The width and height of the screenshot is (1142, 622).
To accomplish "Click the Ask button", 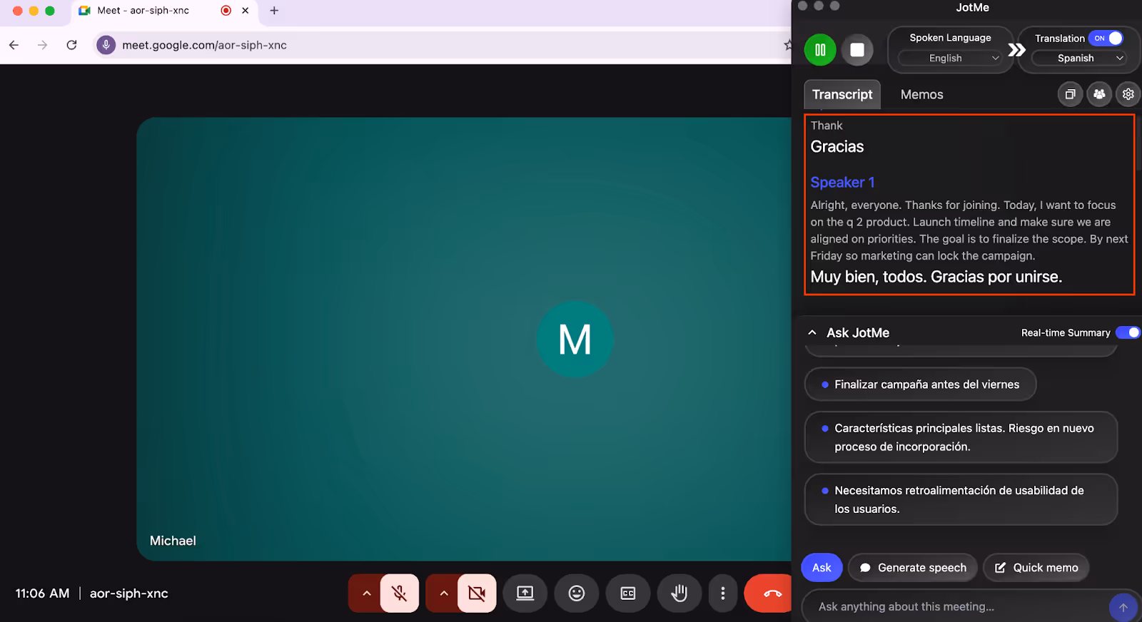I will pyautogui.click(x=822, y=568).
